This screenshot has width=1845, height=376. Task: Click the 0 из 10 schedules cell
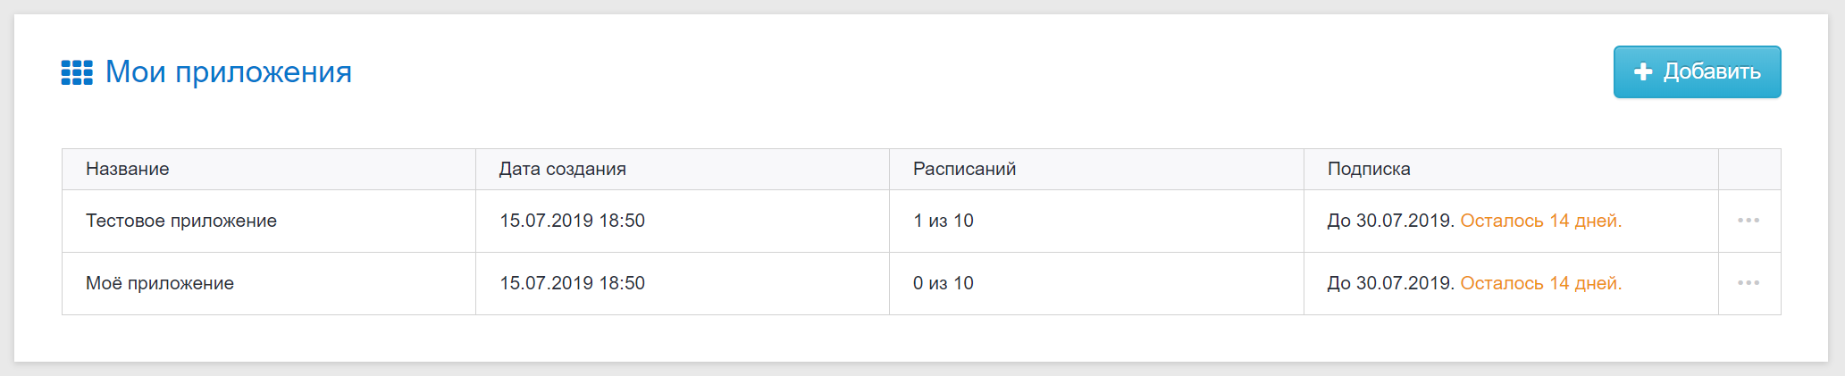[943, 283]
